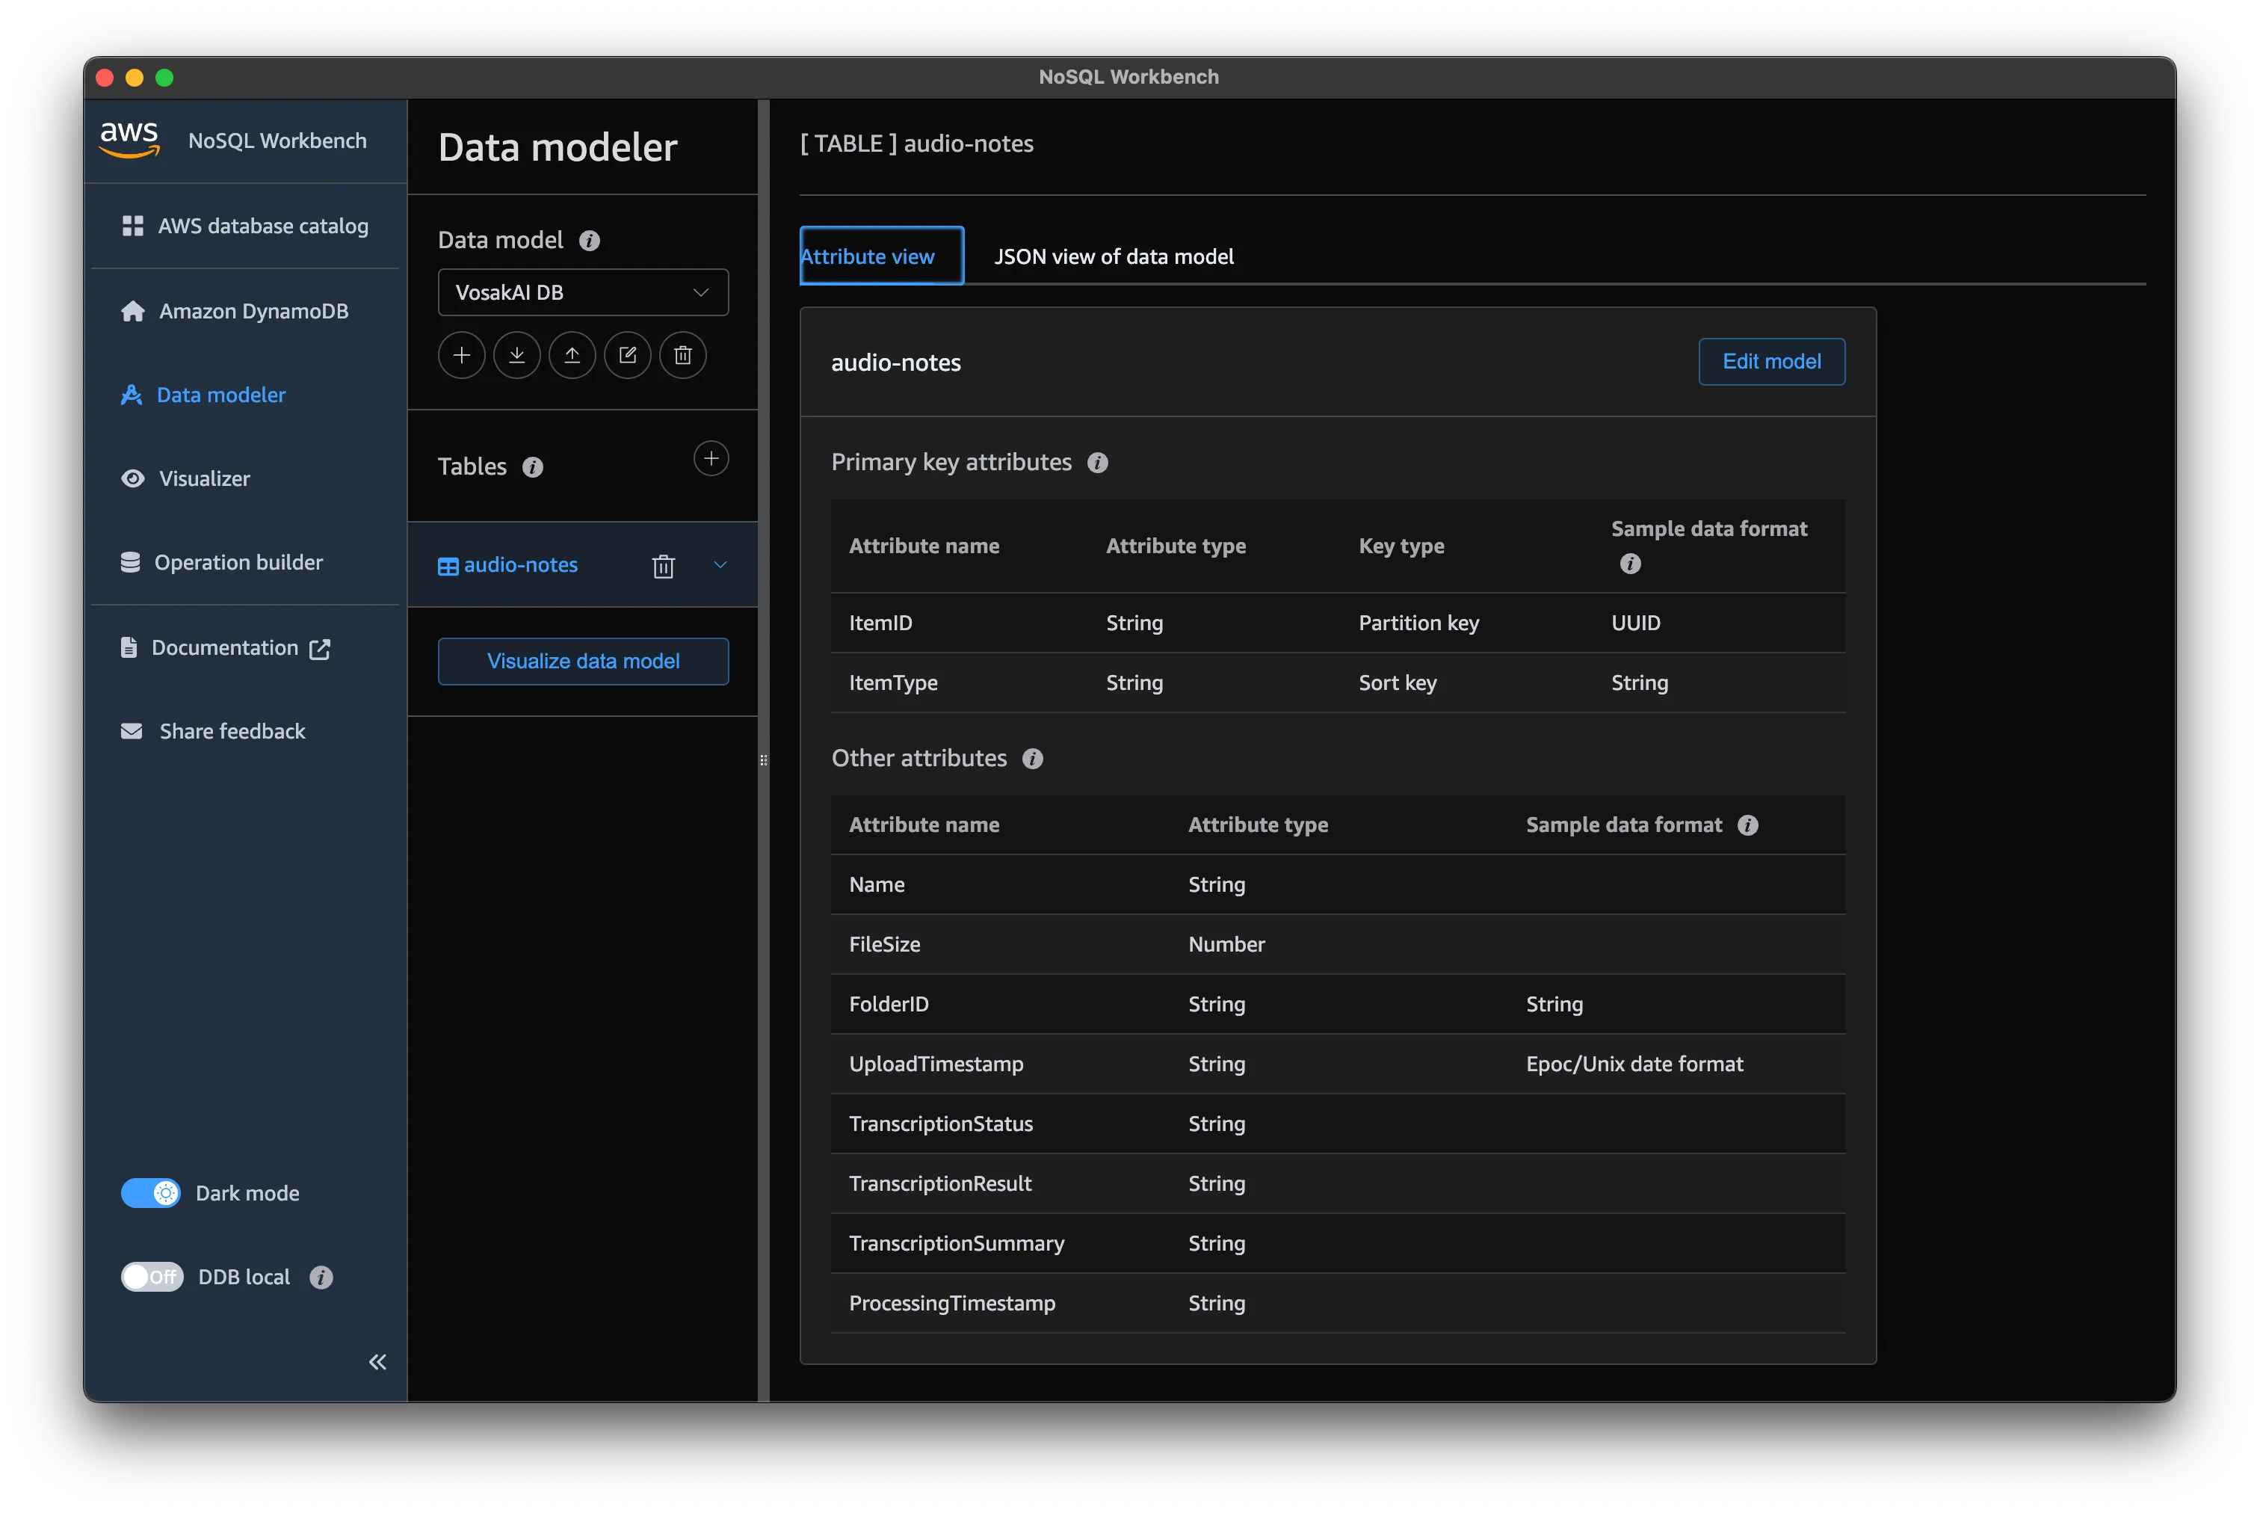
Task: Delete the VosakAI DB data model
Action: tap(683, 355)
